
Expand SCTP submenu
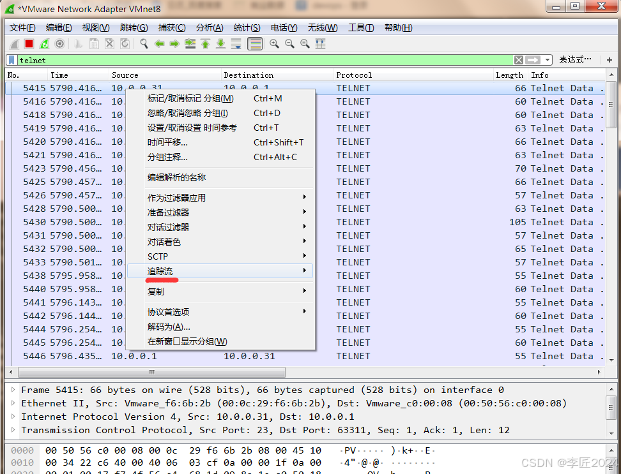tap(220, 256)
